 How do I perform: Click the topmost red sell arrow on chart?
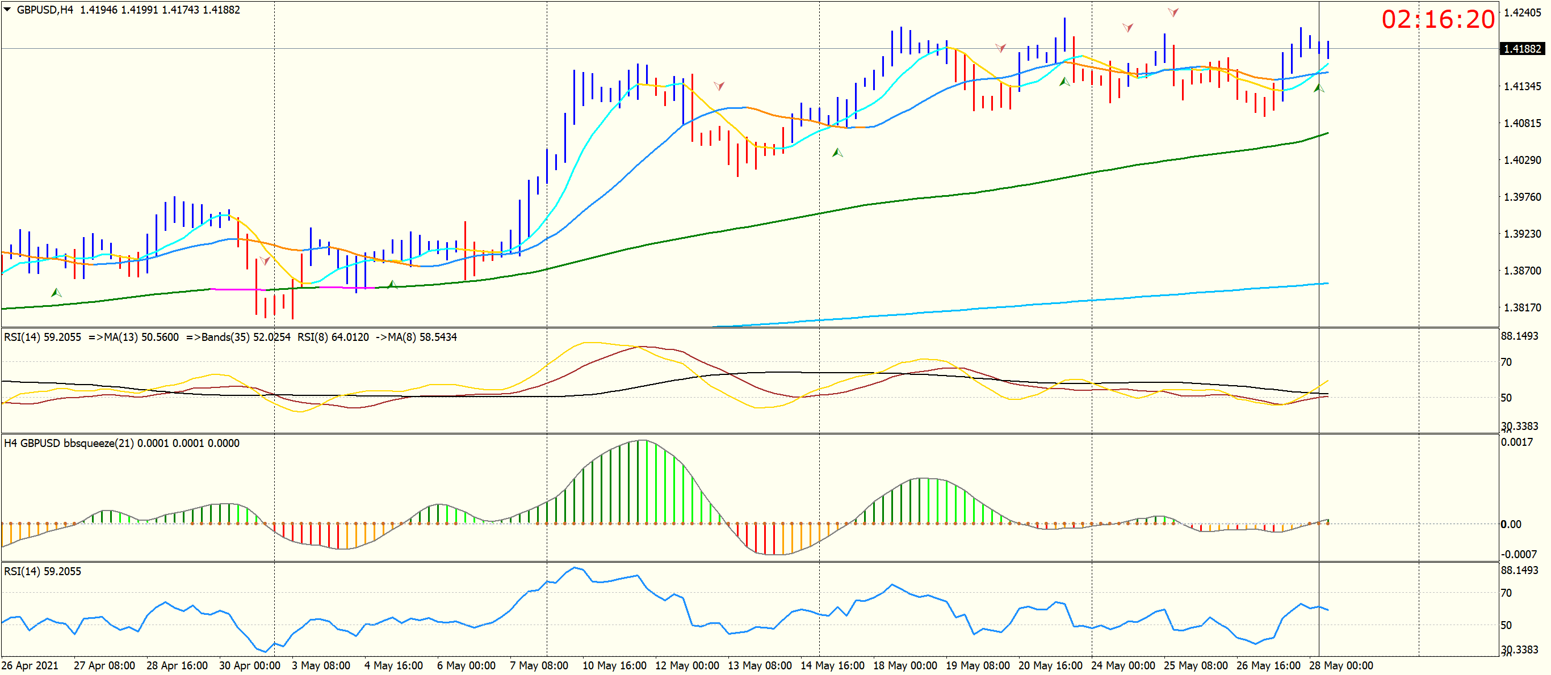click(x=1173, y=12)
